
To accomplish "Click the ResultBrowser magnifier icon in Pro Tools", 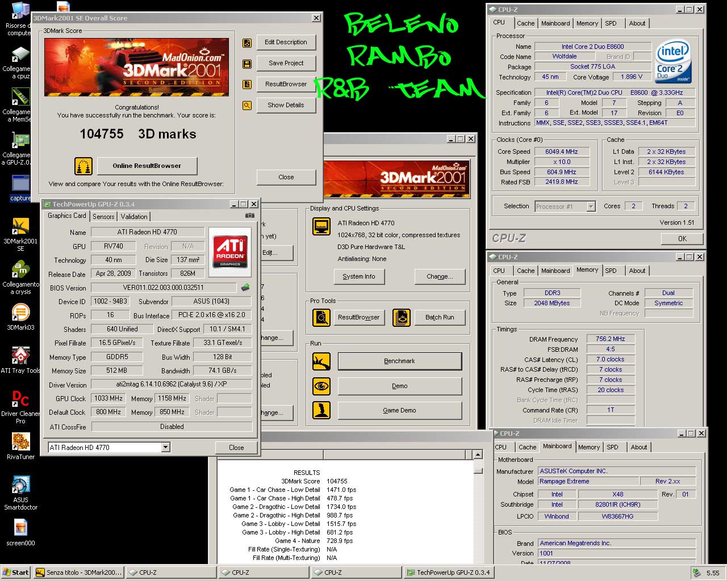I will pyautogui.click(x=321, y=317).
